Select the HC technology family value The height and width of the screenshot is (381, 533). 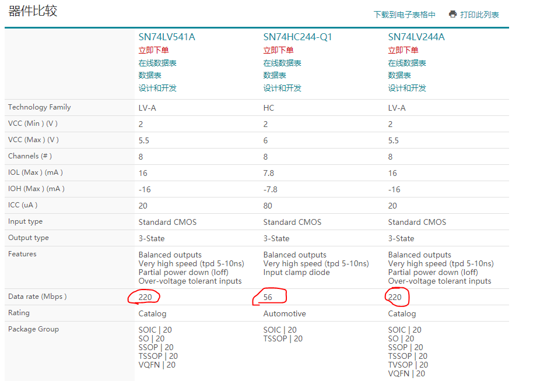268,108
